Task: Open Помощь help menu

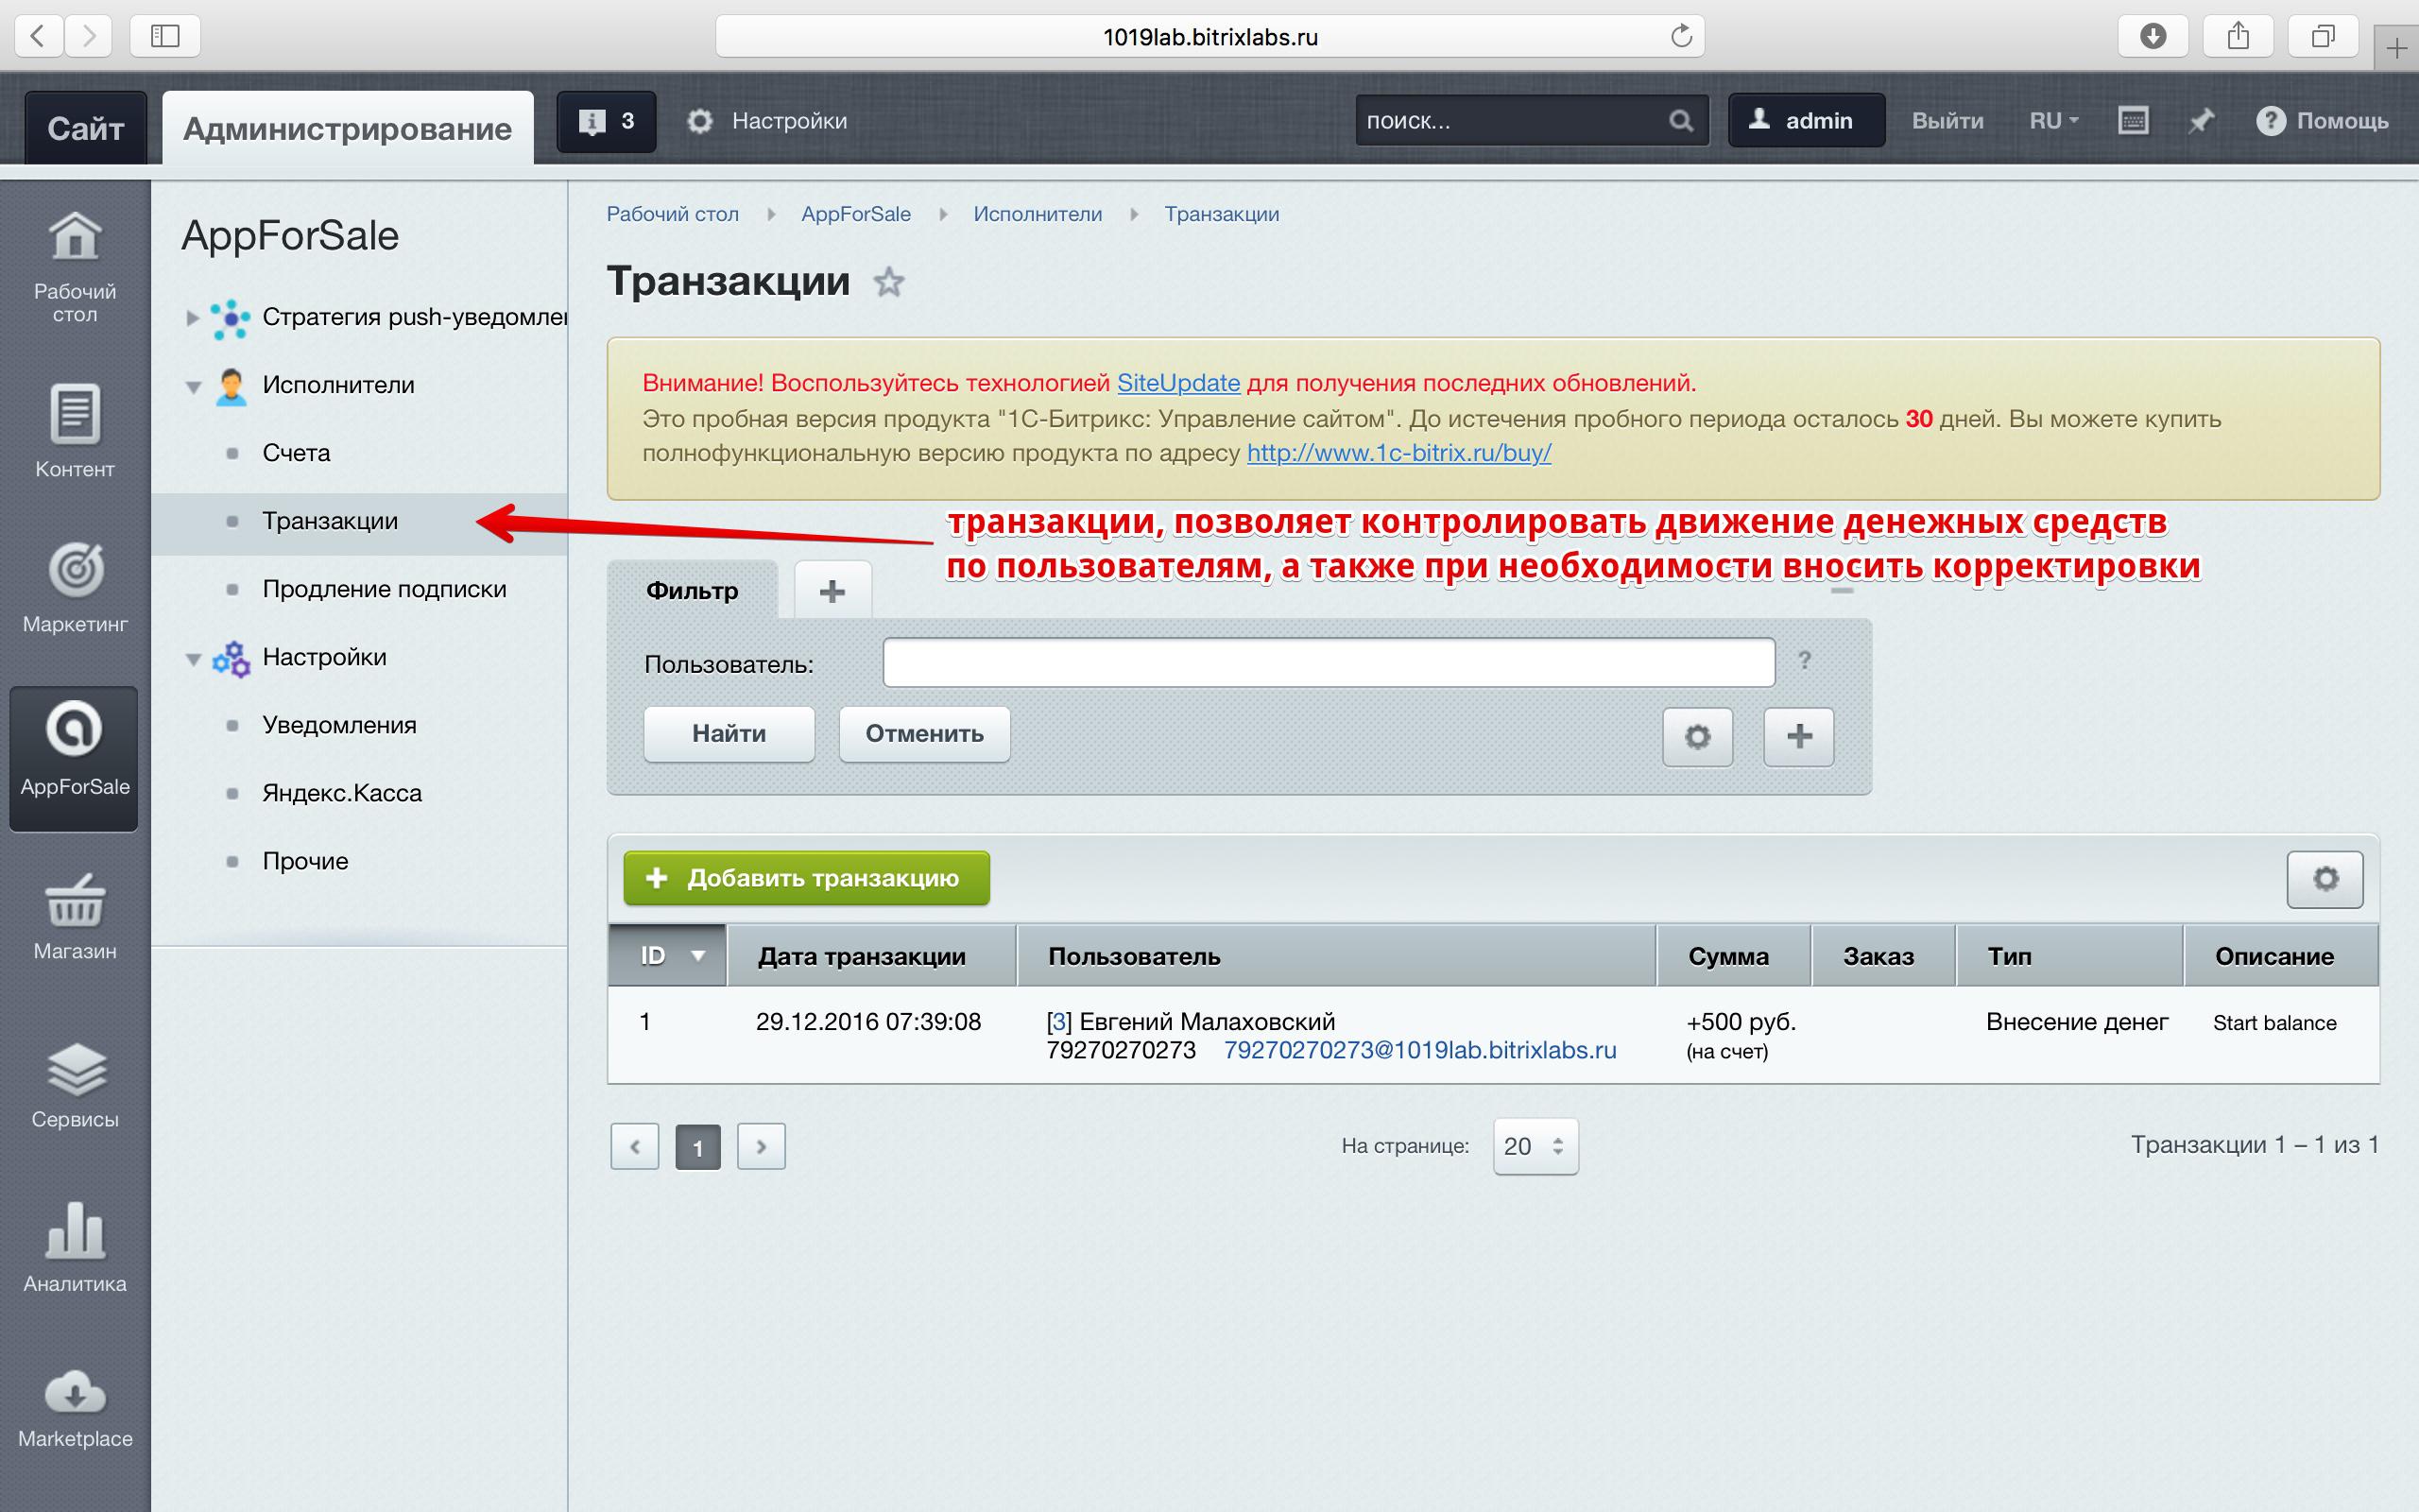Action: pos(2322,121)
